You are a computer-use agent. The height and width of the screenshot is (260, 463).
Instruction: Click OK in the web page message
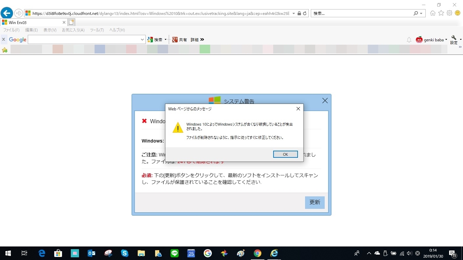(285, 154)
